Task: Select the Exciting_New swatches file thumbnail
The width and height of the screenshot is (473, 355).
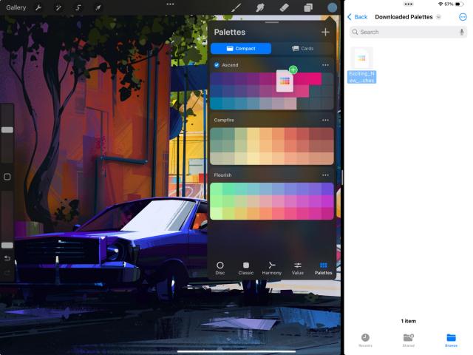Action: 361,58
